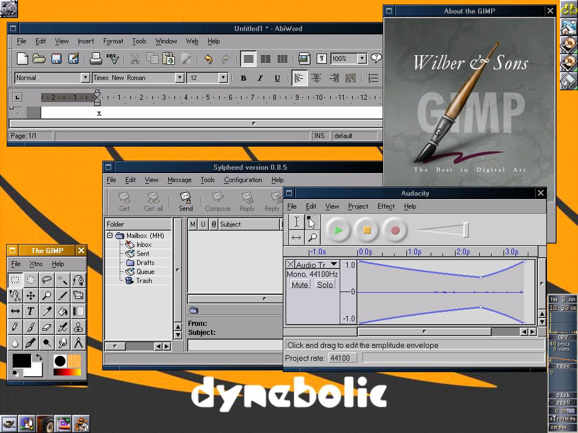Click the print icon in AbiWord toolbar

click(x=96, y=59)
